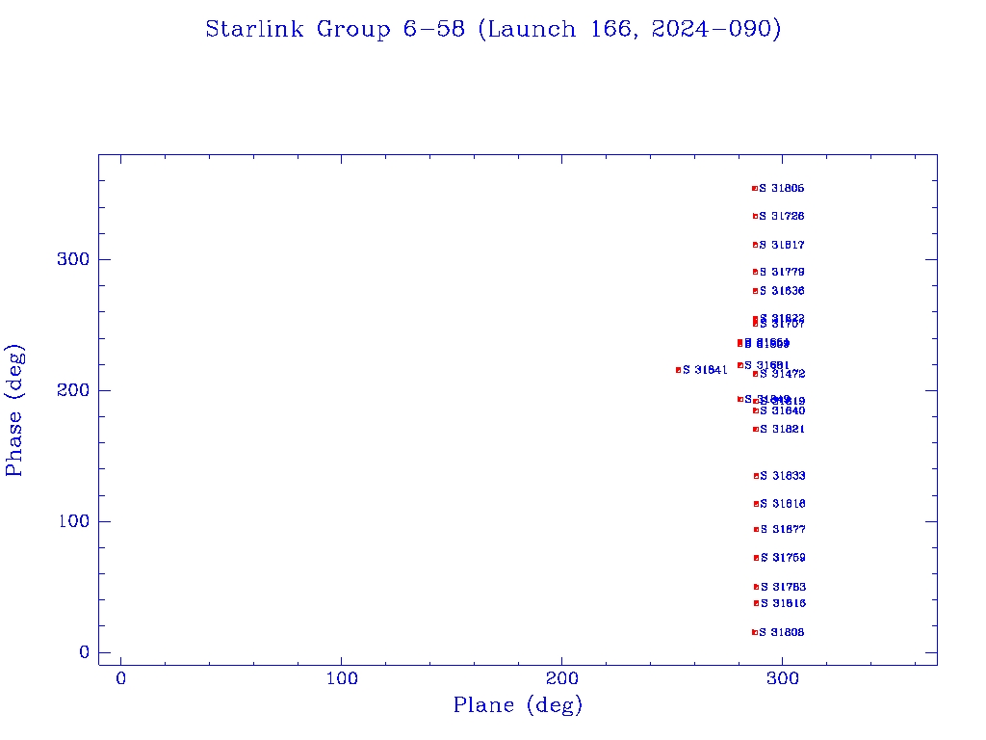The image size is (986, 740).
Task: Click the satellite label "S 31821"
Action: pyautogui.click(x=783, y=429)
